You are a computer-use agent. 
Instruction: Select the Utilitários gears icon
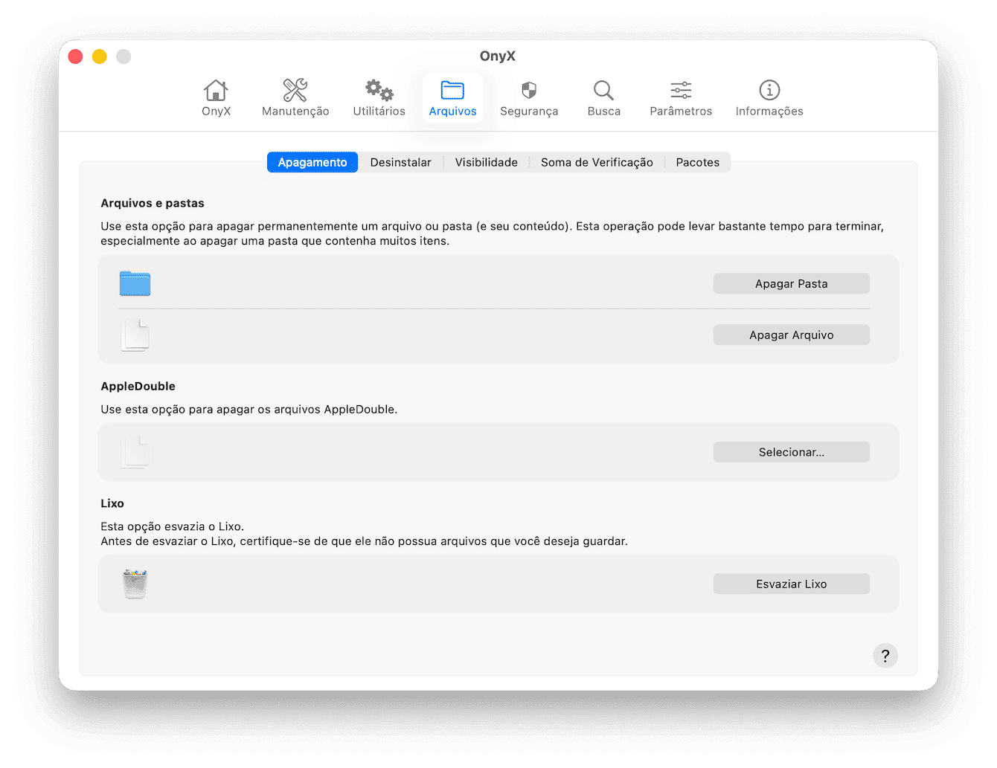click(x=379, y=98)
